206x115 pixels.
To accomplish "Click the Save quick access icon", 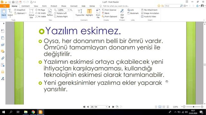I will click(x=9, y=2).
